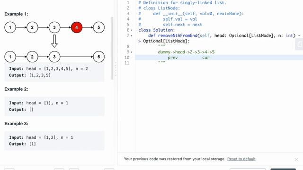Screen dimensions: 303x170
Task: Click the output text [1,2,3,5]
Action: pos(40,75)
